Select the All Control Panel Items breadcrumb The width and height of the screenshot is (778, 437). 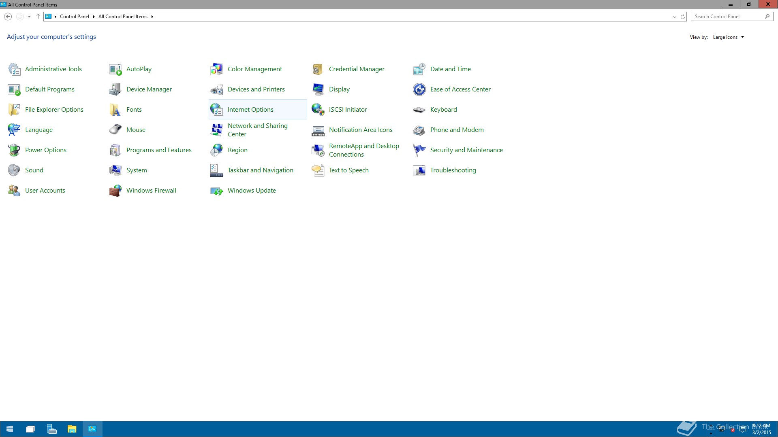coord(123,17)
